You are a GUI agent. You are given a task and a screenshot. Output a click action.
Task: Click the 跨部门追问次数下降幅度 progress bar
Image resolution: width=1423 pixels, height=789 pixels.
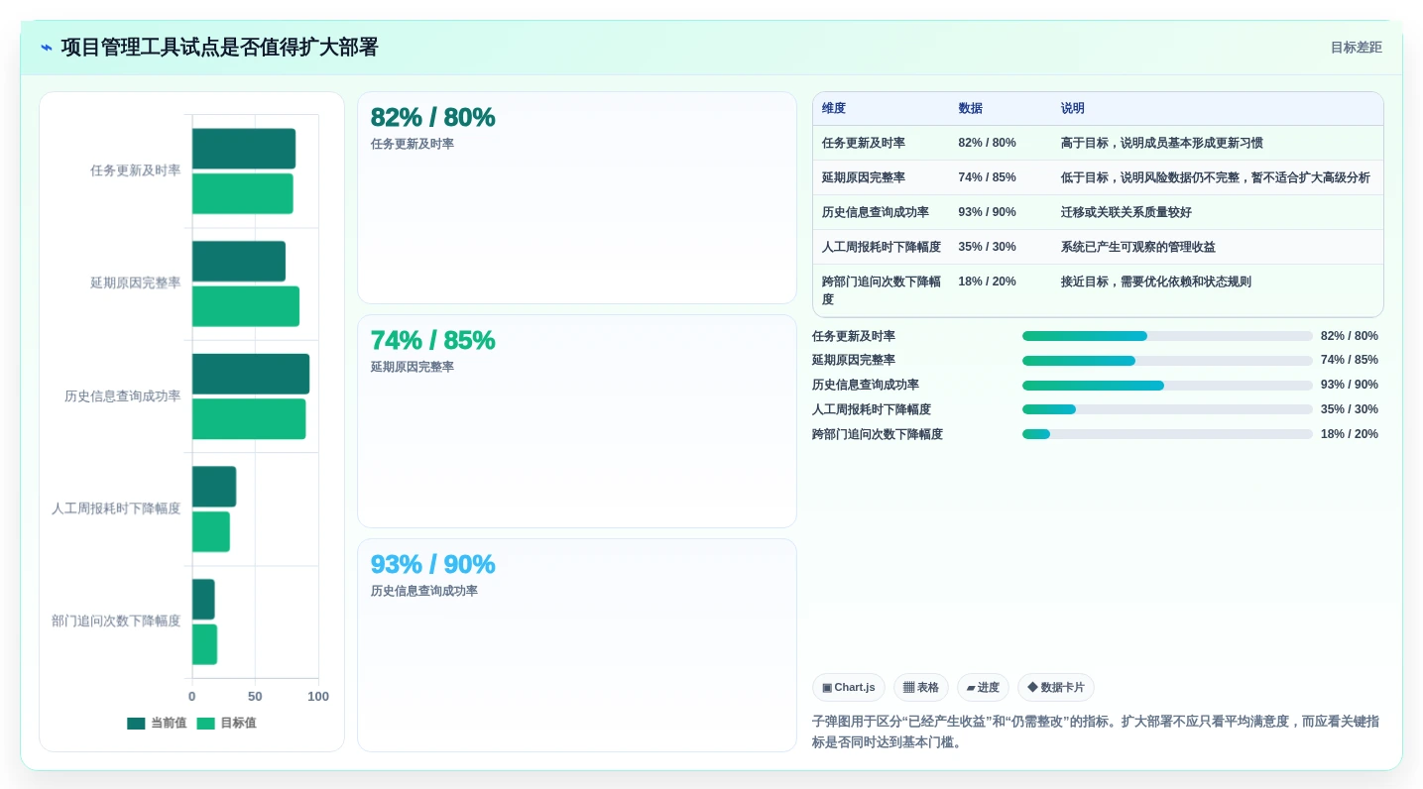click(1167, 434)
